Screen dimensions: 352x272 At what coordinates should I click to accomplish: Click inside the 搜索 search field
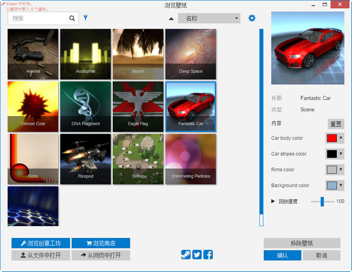38,18
